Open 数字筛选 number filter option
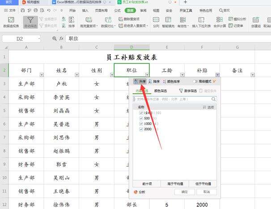Viewport: 271px width, 209px height. pyautogui.click(x=188, y=91)
